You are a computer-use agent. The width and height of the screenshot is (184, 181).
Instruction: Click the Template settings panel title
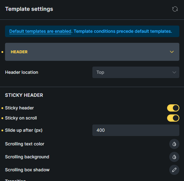click(29, 9)
